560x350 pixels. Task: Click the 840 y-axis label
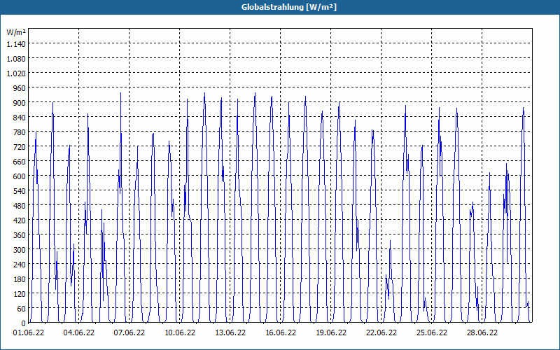click(20, 117)
